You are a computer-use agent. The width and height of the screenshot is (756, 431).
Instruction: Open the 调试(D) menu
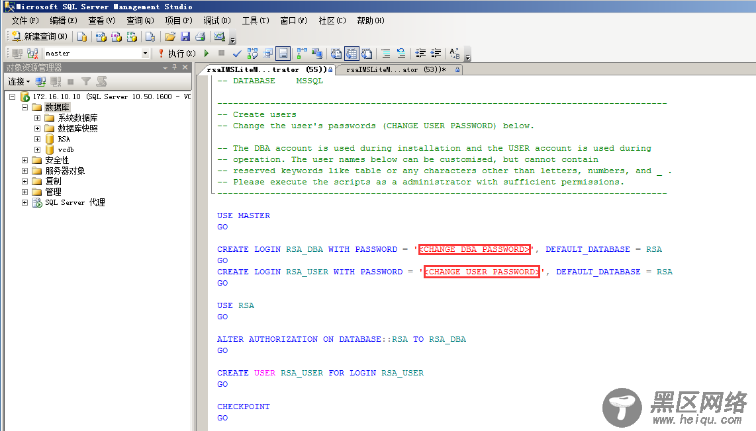click(x=217, y=20)
